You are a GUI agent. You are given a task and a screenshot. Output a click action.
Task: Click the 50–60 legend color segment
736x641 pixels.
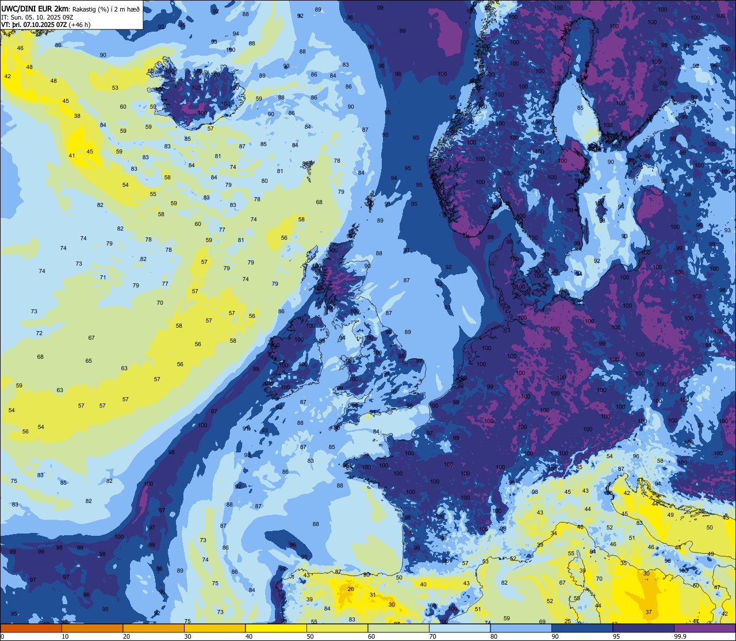pos(337,628)
